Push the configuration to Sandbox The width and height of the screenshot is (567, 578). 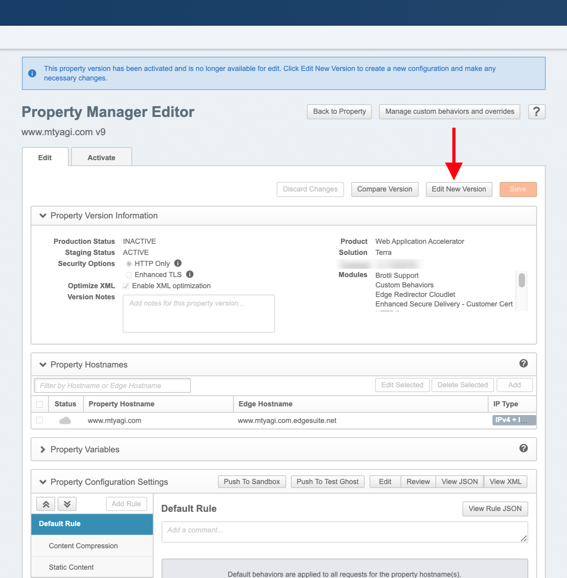(x=252, y=481)
